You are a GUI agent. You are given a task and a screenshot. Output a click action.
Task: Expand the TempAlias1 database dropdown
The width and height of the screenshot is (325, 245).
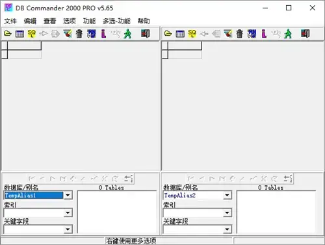pos(68,196)
